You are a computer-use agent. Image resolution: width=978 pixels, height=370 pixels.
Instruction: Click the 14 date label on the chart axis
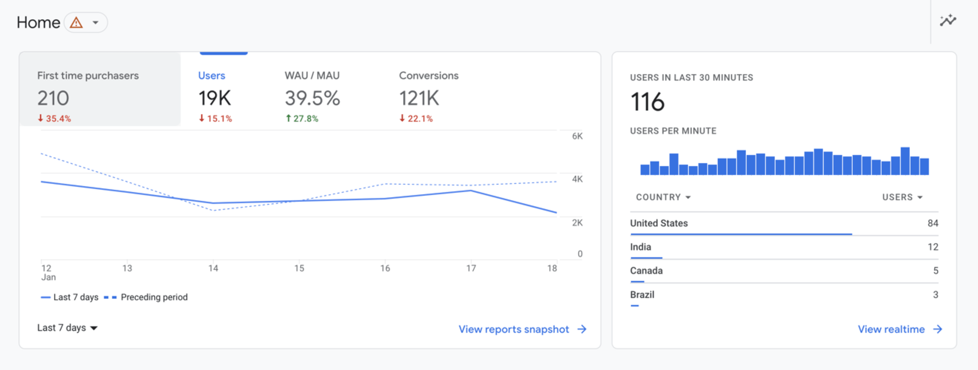click(x=213, y=268)
